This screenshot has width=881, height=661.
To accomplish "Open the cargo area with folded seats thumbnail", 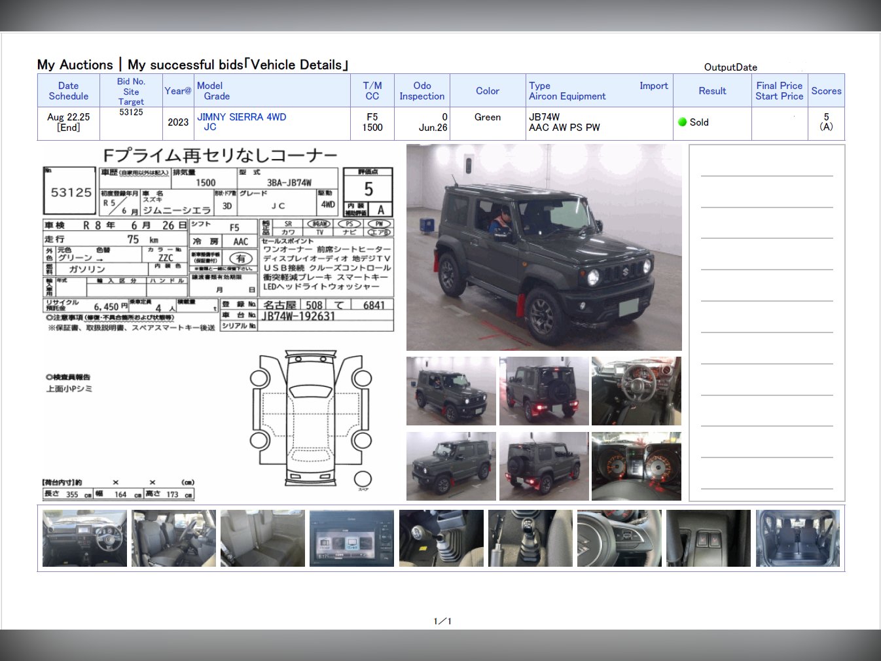I will (797, 538).
